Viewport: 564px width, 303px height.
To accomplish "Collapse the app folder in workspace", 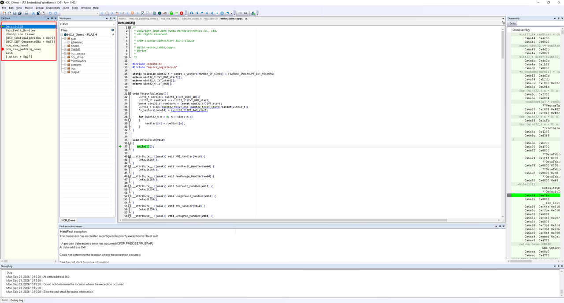I will [65, 38].
